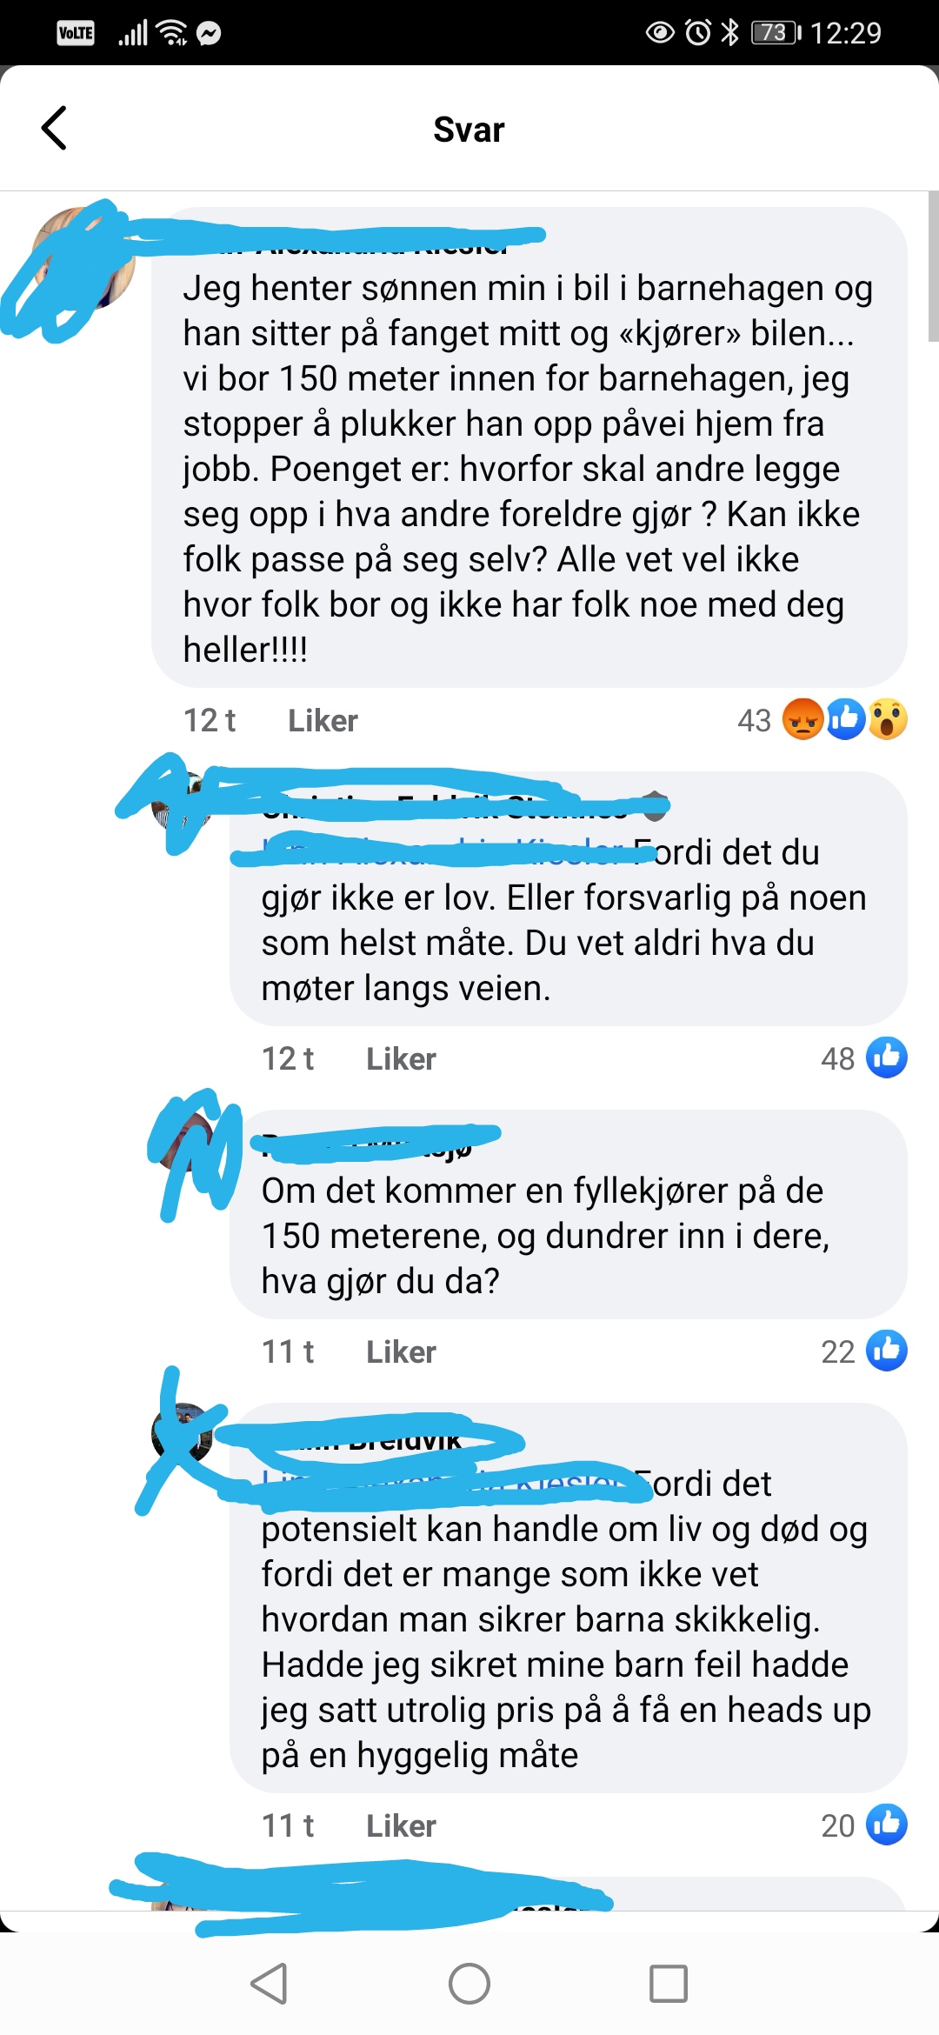
Task: Click the scrollbar on the right edge
Action: pos(933,266)
